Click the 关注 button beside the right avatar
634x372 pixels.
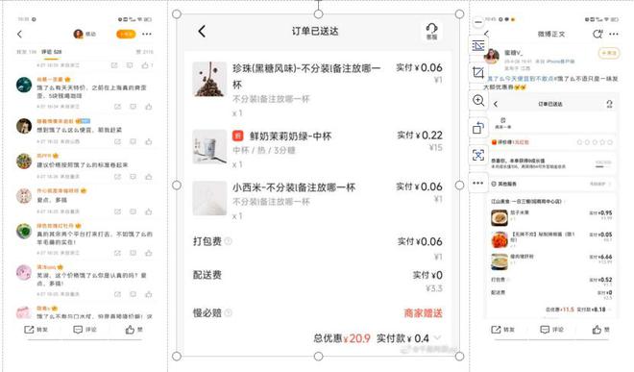[x=608, y=53]
